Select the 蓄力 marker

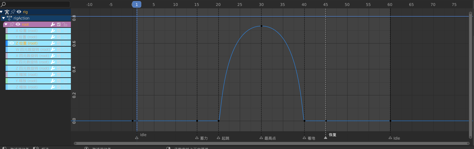[197, 138]
